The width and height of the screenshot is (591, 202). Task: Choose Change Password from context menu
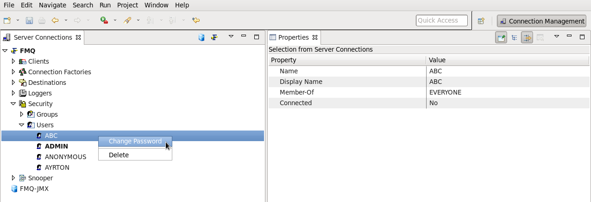(135, 141)
